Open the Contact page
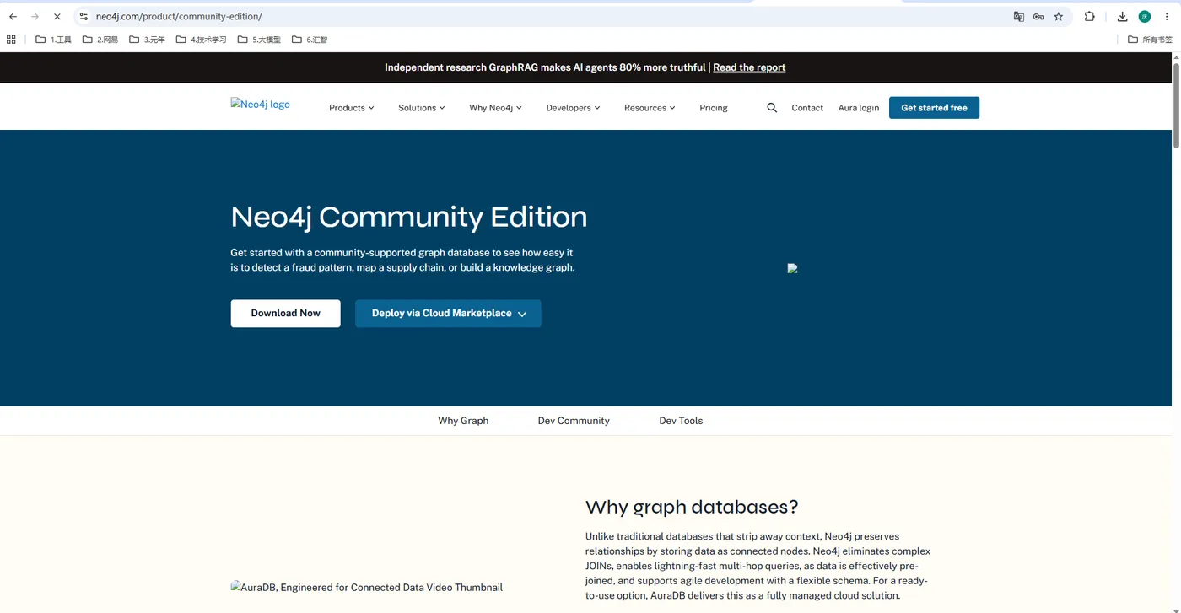This screenshot has height=613, width=1181. (807, 108)
